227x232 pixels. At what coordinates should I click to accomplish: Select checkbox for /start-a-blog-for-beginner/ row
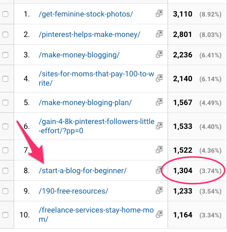click(x=5, y=171)
